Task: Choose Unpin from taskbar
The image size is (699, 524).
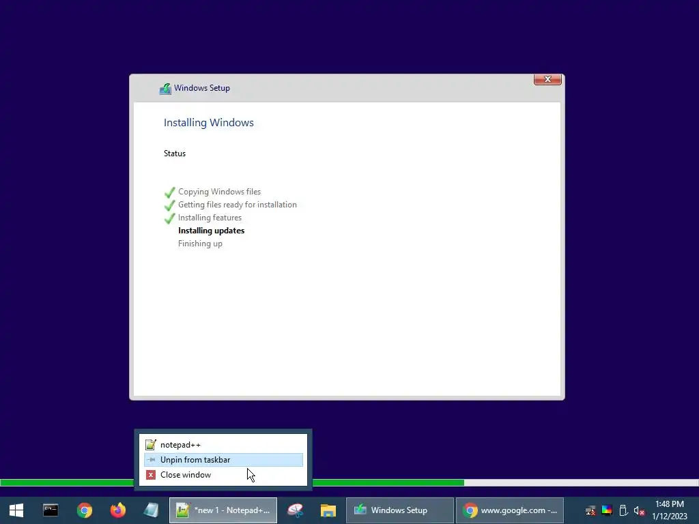Action: point(223,460)
